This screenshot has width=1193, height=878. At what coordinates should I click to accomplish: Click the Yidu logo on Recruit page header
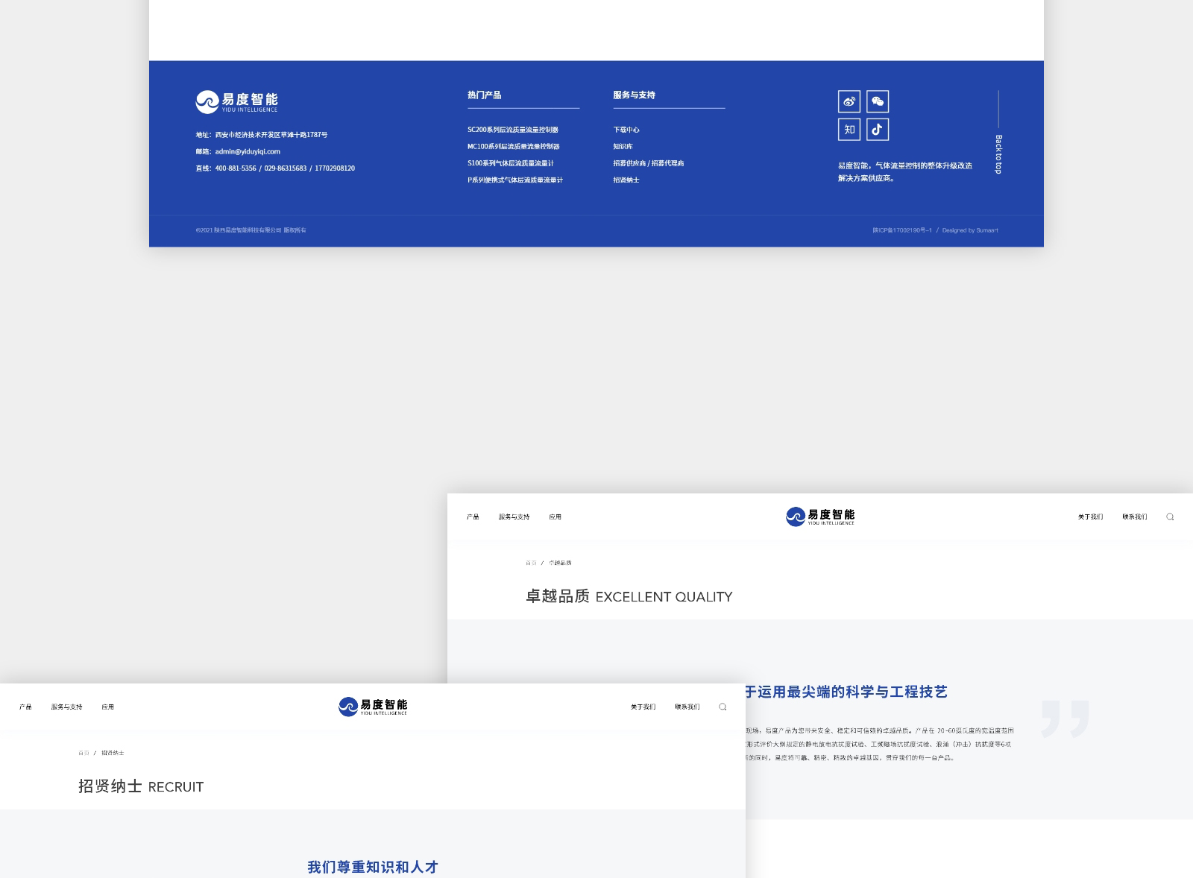click(373, 707)
